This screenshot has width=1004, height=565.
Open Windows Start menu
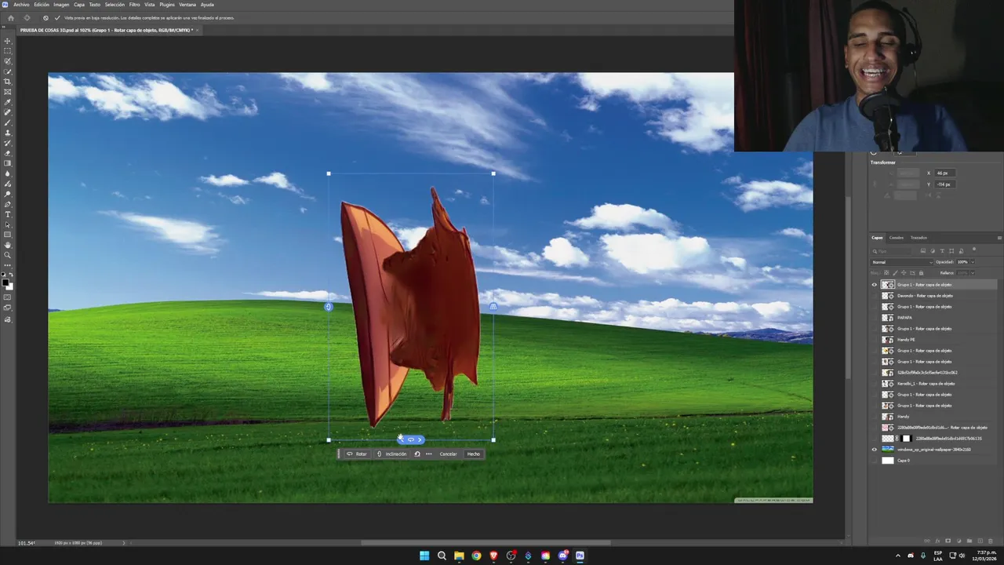pos(424,556)
